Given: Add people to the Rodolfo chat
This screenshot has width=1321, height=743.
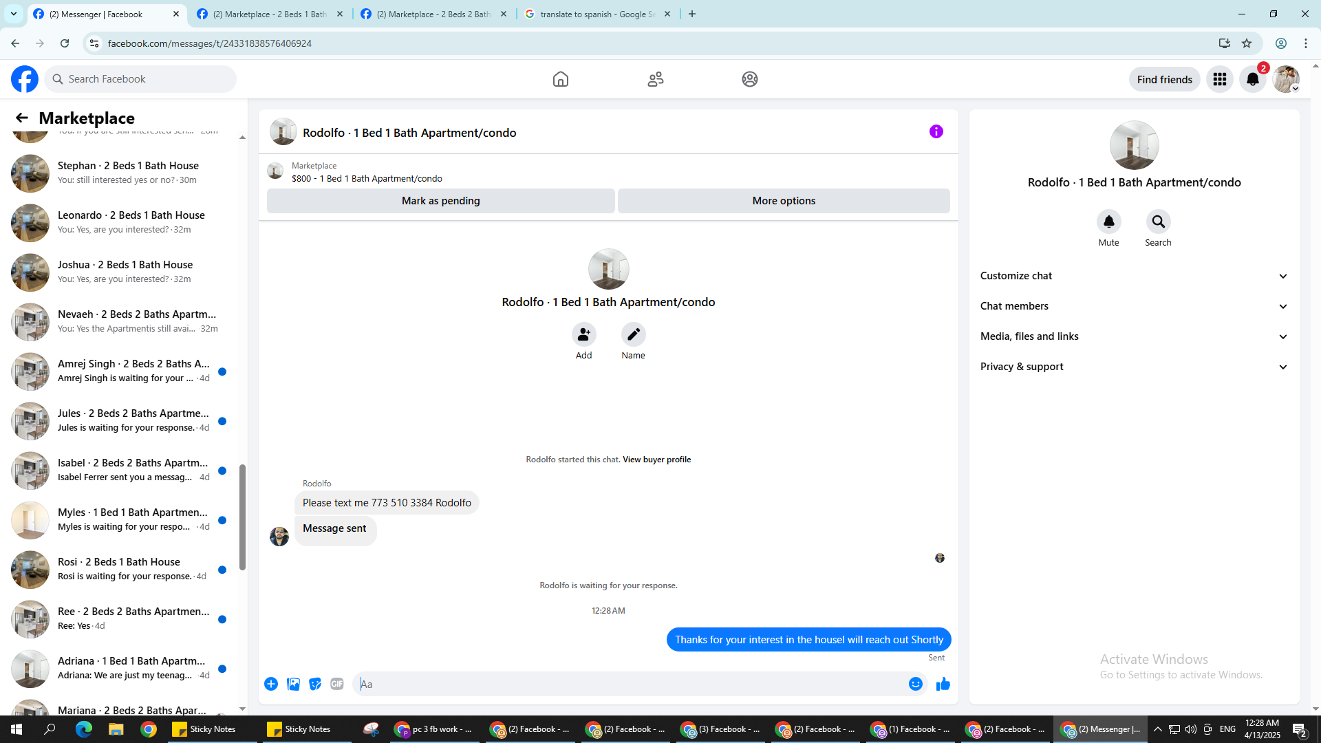Looking at the screenshot, I should click(x=583, y=334).
